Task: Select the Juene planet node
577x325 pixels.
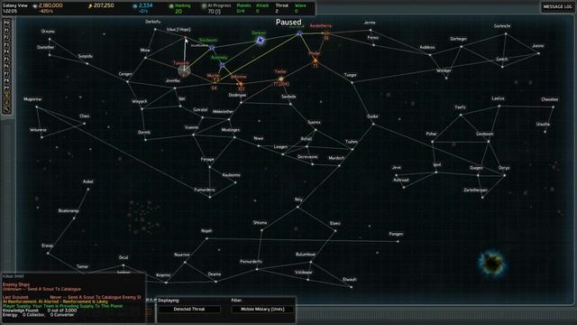Action: tap(539, 53)
